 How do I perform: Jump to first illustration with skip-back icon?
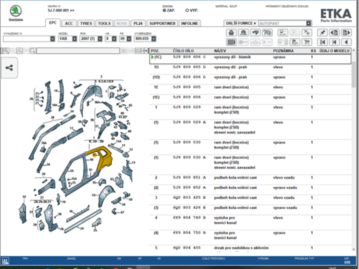pos(322,42)
